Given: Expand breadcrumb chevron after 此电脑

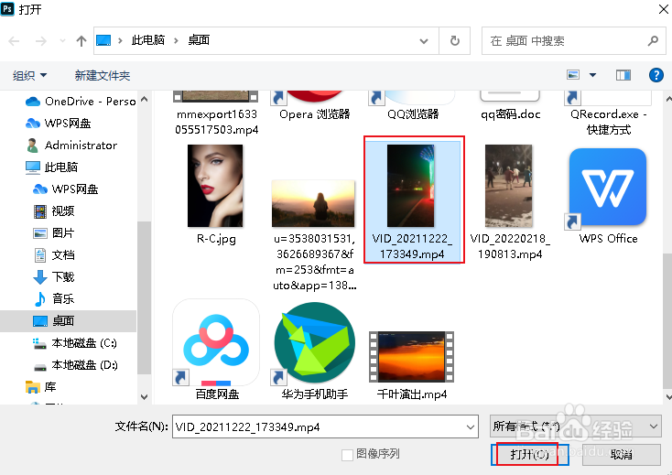Looking at the screenshot, I should (176, 40).
